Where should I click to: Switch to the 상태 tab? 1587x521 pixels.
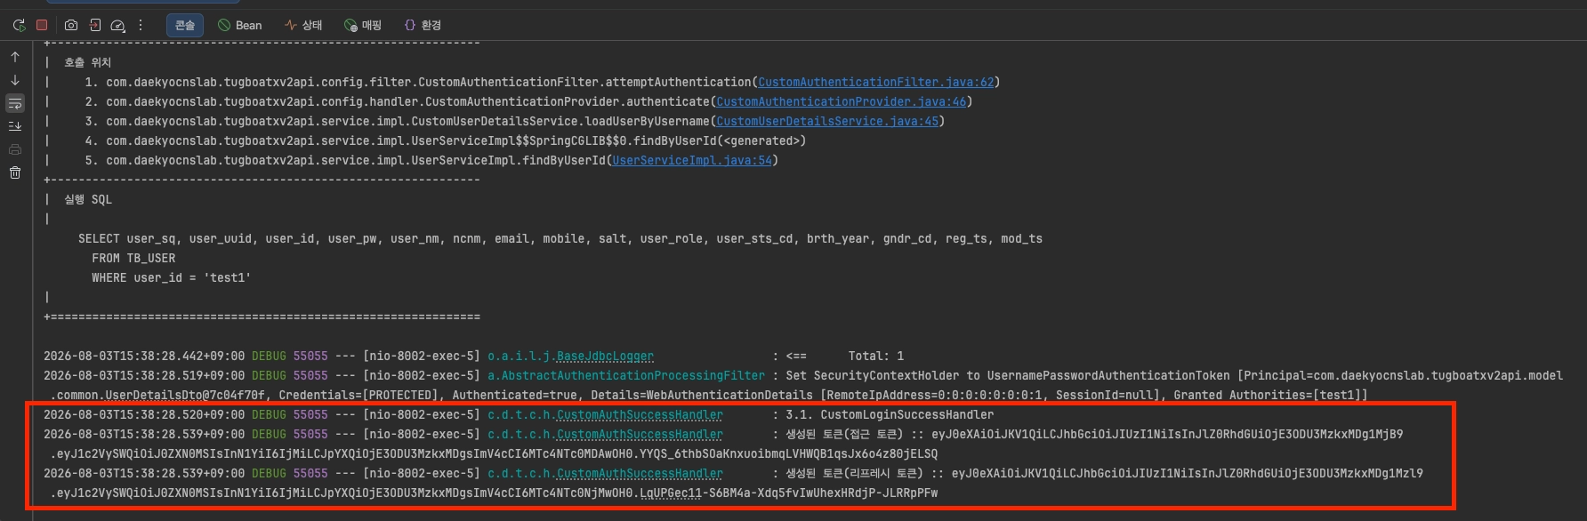pos(303,25)
